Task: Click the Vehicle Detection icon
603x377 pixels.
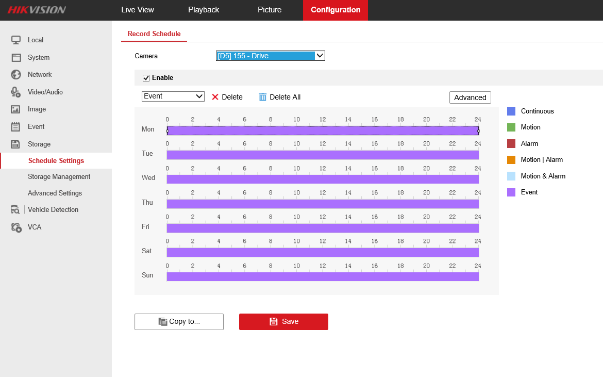Action: (x=15, y=209)
